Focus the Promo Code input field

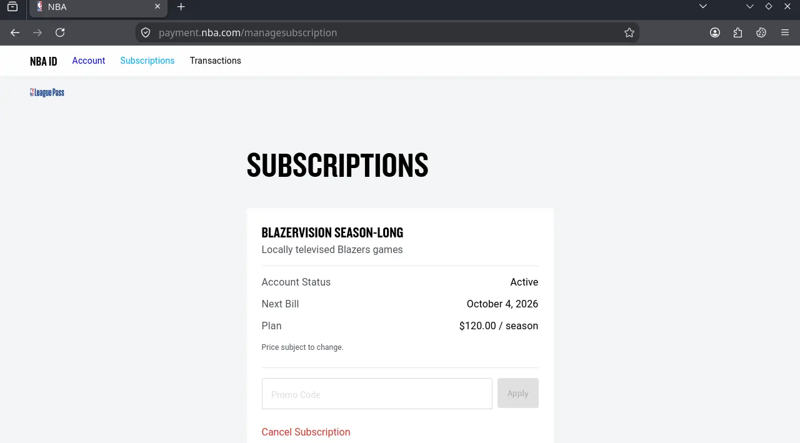pyautogui.click(x=377, y=394)
